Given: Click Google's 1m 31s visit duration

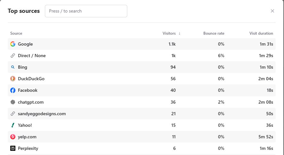Looking at the screenshot, I should (266, 44).
